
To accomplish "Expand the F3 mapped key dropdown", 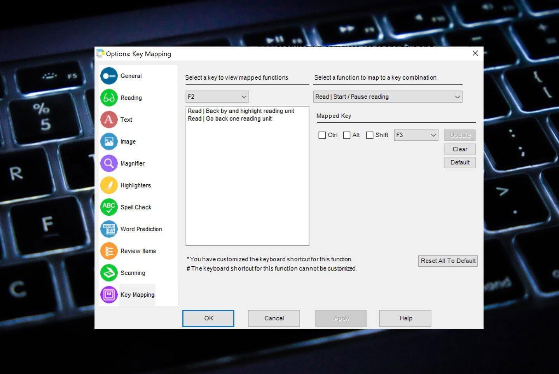I will coord(416,135).
